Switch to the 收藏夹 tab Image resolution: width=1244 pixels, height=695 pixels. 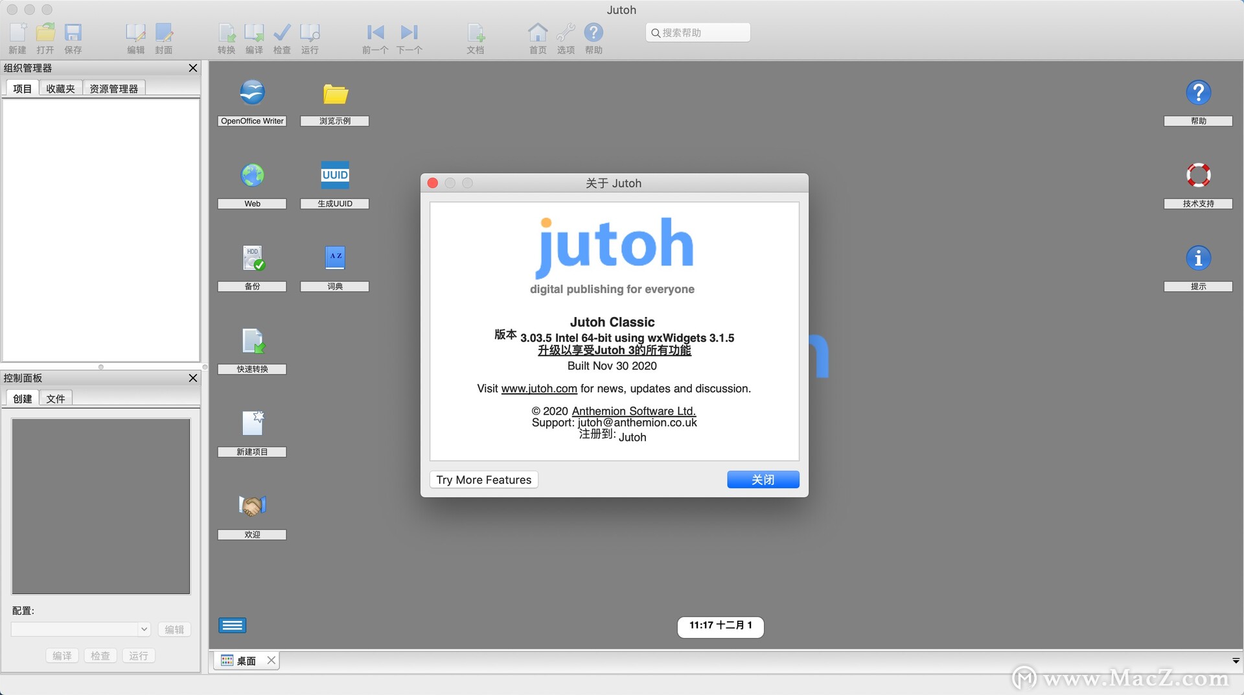click(x=60, y=89)
